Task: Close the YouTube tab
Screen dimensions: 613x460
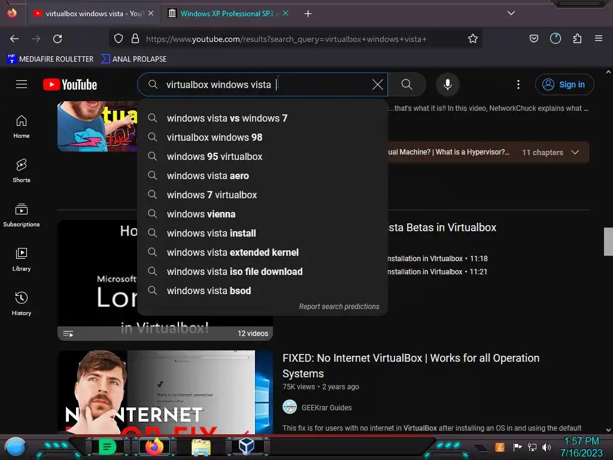Action: pyautogui.click(x=151, y=13)
